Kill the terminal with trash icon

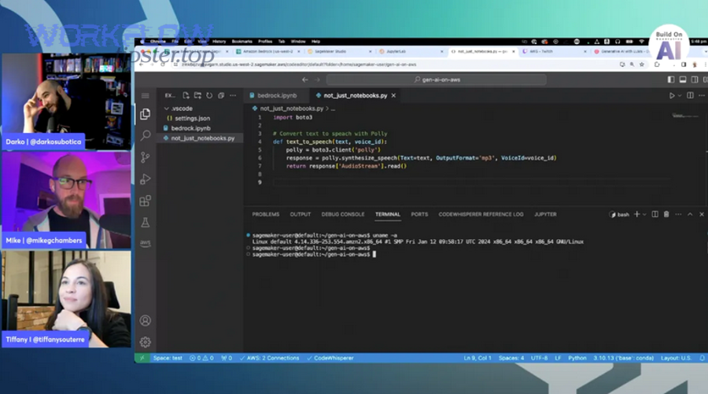(x=666, y=214)
